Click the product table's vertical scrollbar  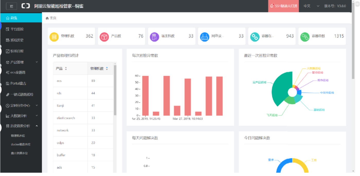click(115, 90)
